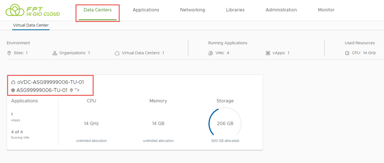
Task: Click the cloud icon beside oVDC-ASG99999006-TU-01
Action: coord(13,82)
